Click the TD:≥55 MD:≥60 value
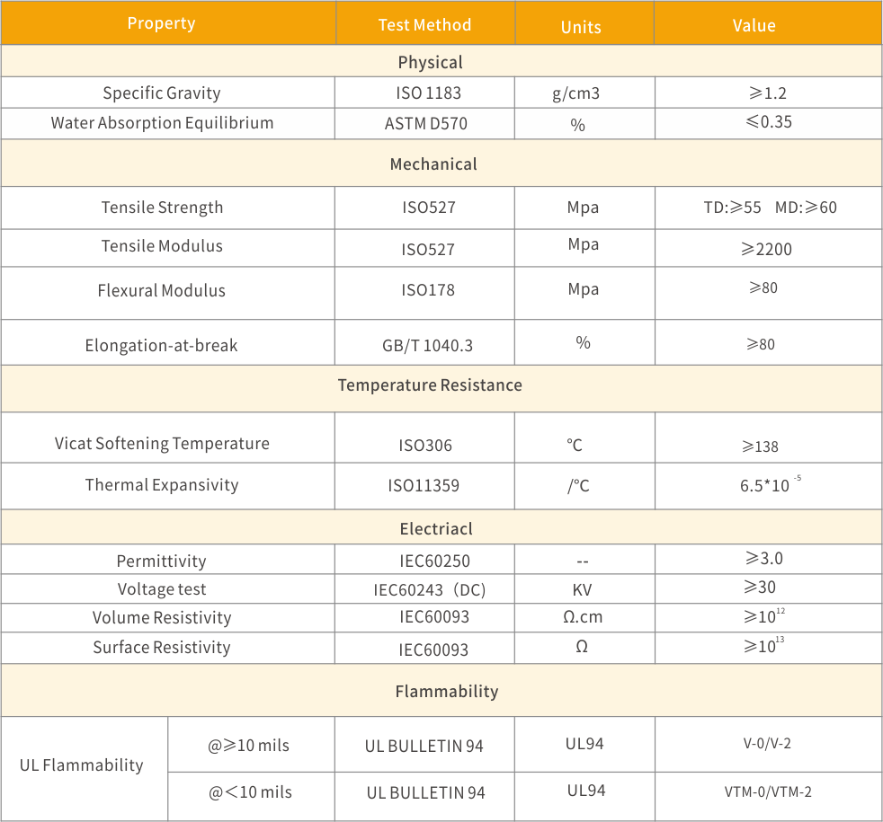The width and height of the screenshot is (883, 822). (x=770, y=208)
